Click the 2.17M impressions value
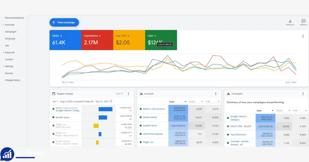This screenshot has height=162, width=309. [91, 42]
